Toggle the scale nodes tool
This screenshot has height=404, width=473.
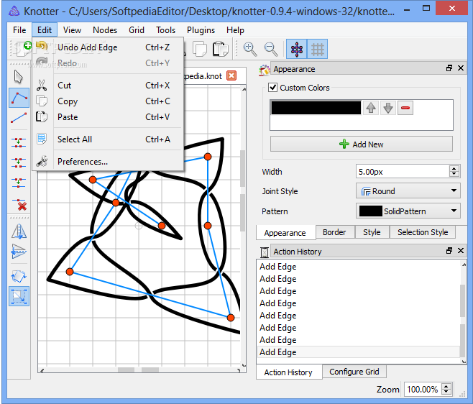19,296
